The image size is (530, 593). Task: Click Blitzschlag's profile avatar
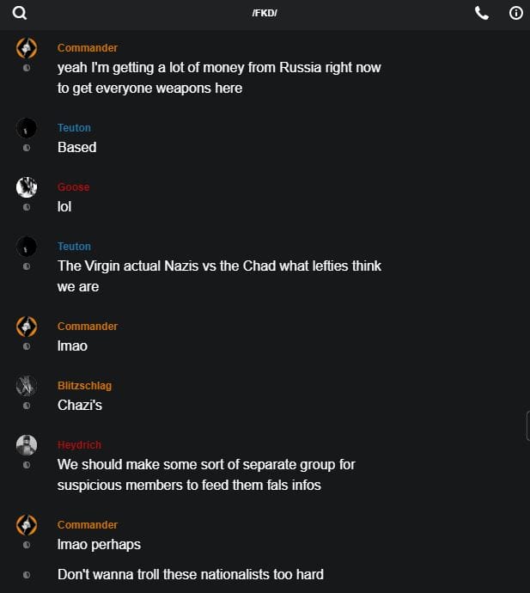click(27, 385)
